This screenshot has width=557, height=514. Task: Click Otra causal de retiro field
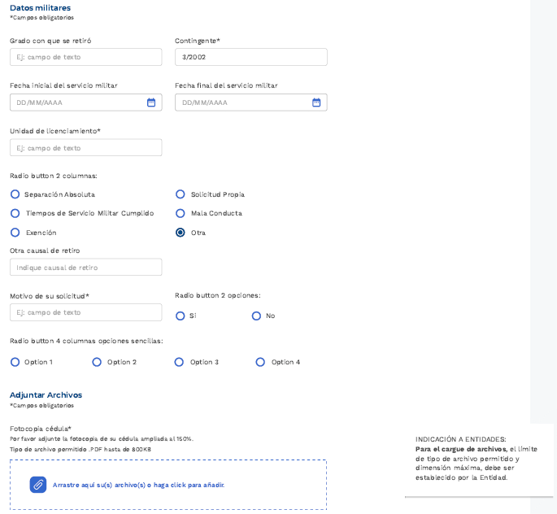point(85,268)
